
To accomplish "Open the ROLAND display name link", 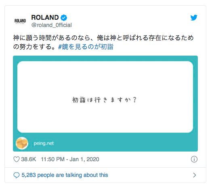I will (x=45, y=18).
